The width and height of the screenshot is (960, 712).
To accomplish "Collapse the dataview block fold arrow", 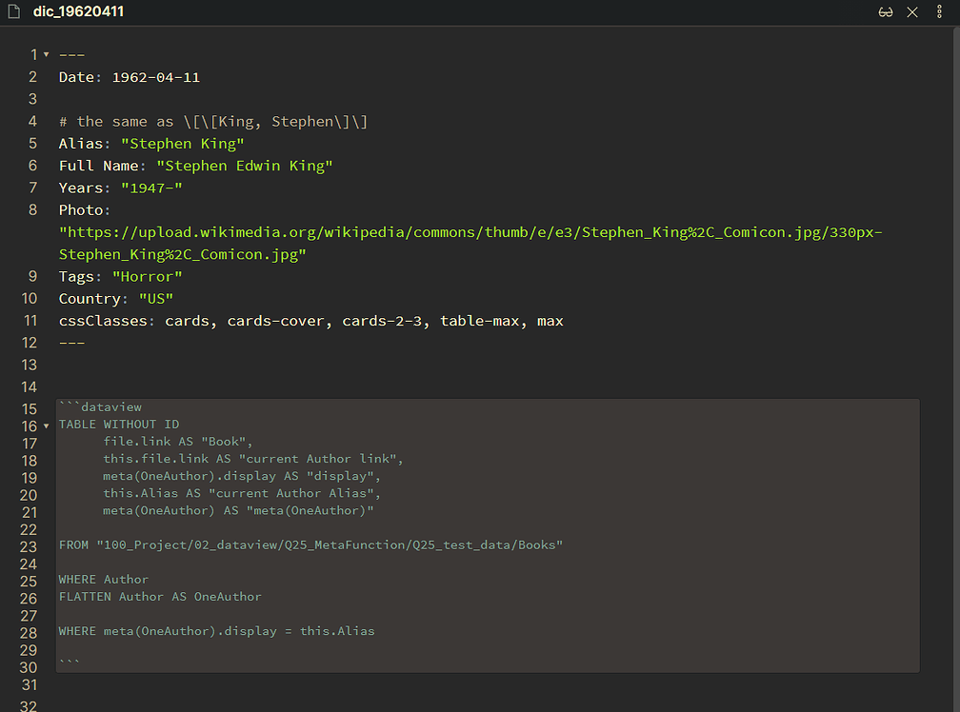I will pyautogui.click(x=45, y=426).
